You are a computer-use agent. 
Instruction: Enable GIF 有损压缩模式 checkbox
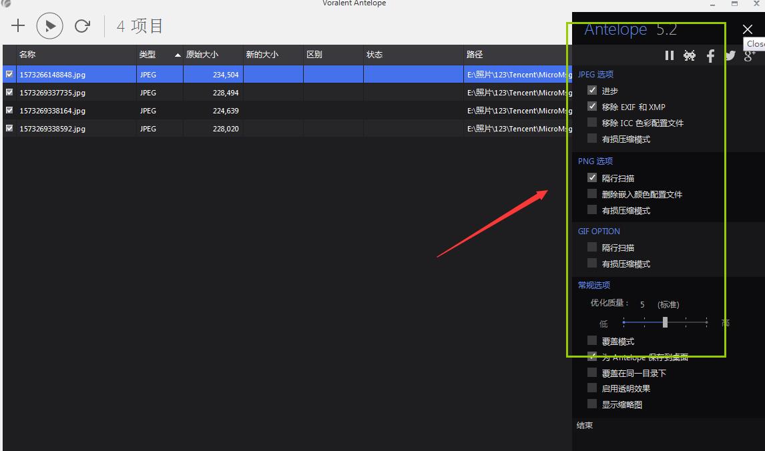pyautogui.click(x=592, y=264)
